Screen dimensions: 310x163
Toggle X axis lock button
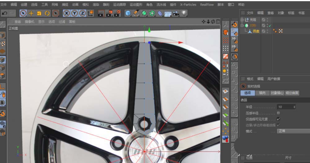66,13
